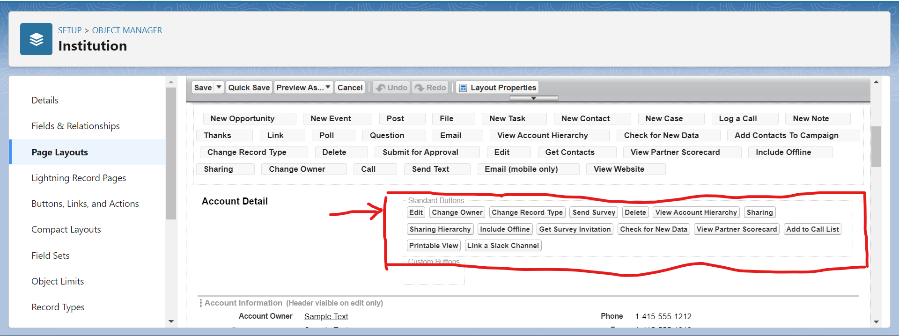Screen dimensions: 899x336
Task: Select the Add Contacts To Campaign action
Action: 793,135
